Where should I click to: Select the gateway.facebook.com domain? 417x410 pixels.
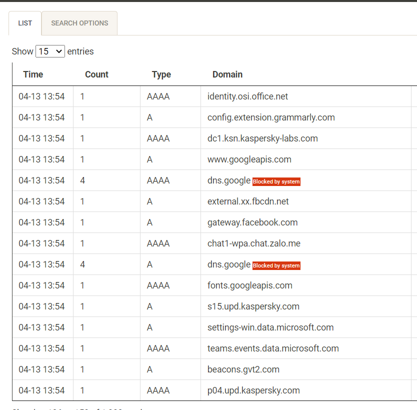(252, 222)
